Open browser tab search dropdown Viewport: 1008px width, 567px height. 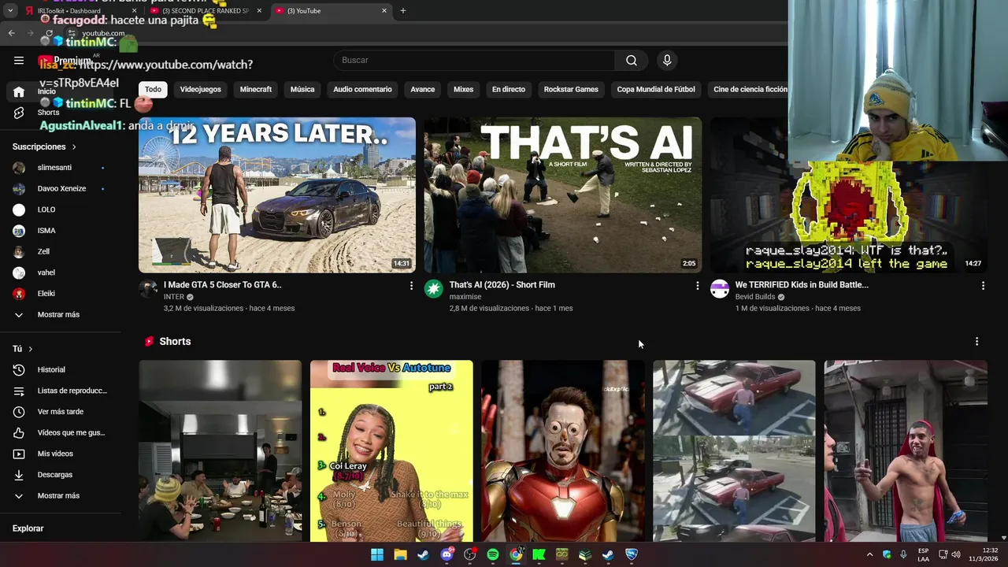click(10, 10)
